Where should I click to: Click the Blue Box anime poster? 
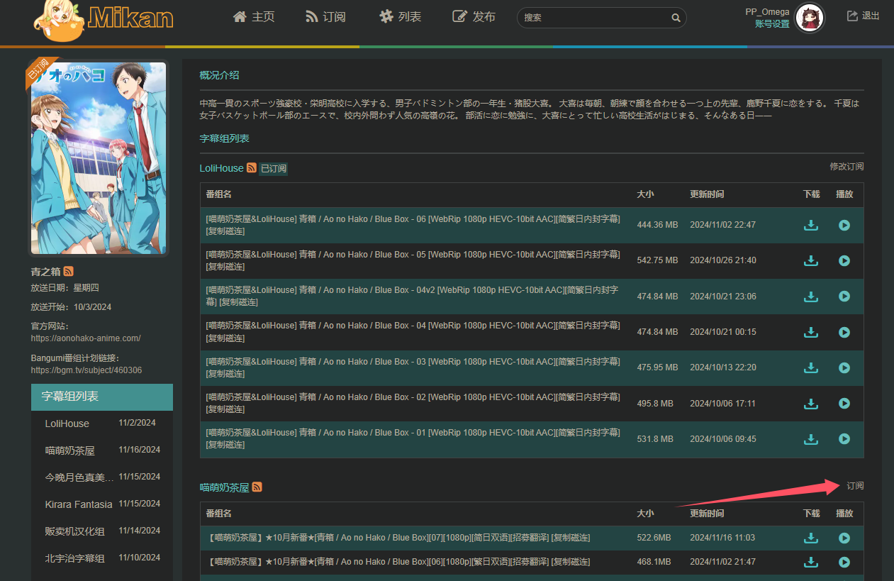tap(99, 157)
